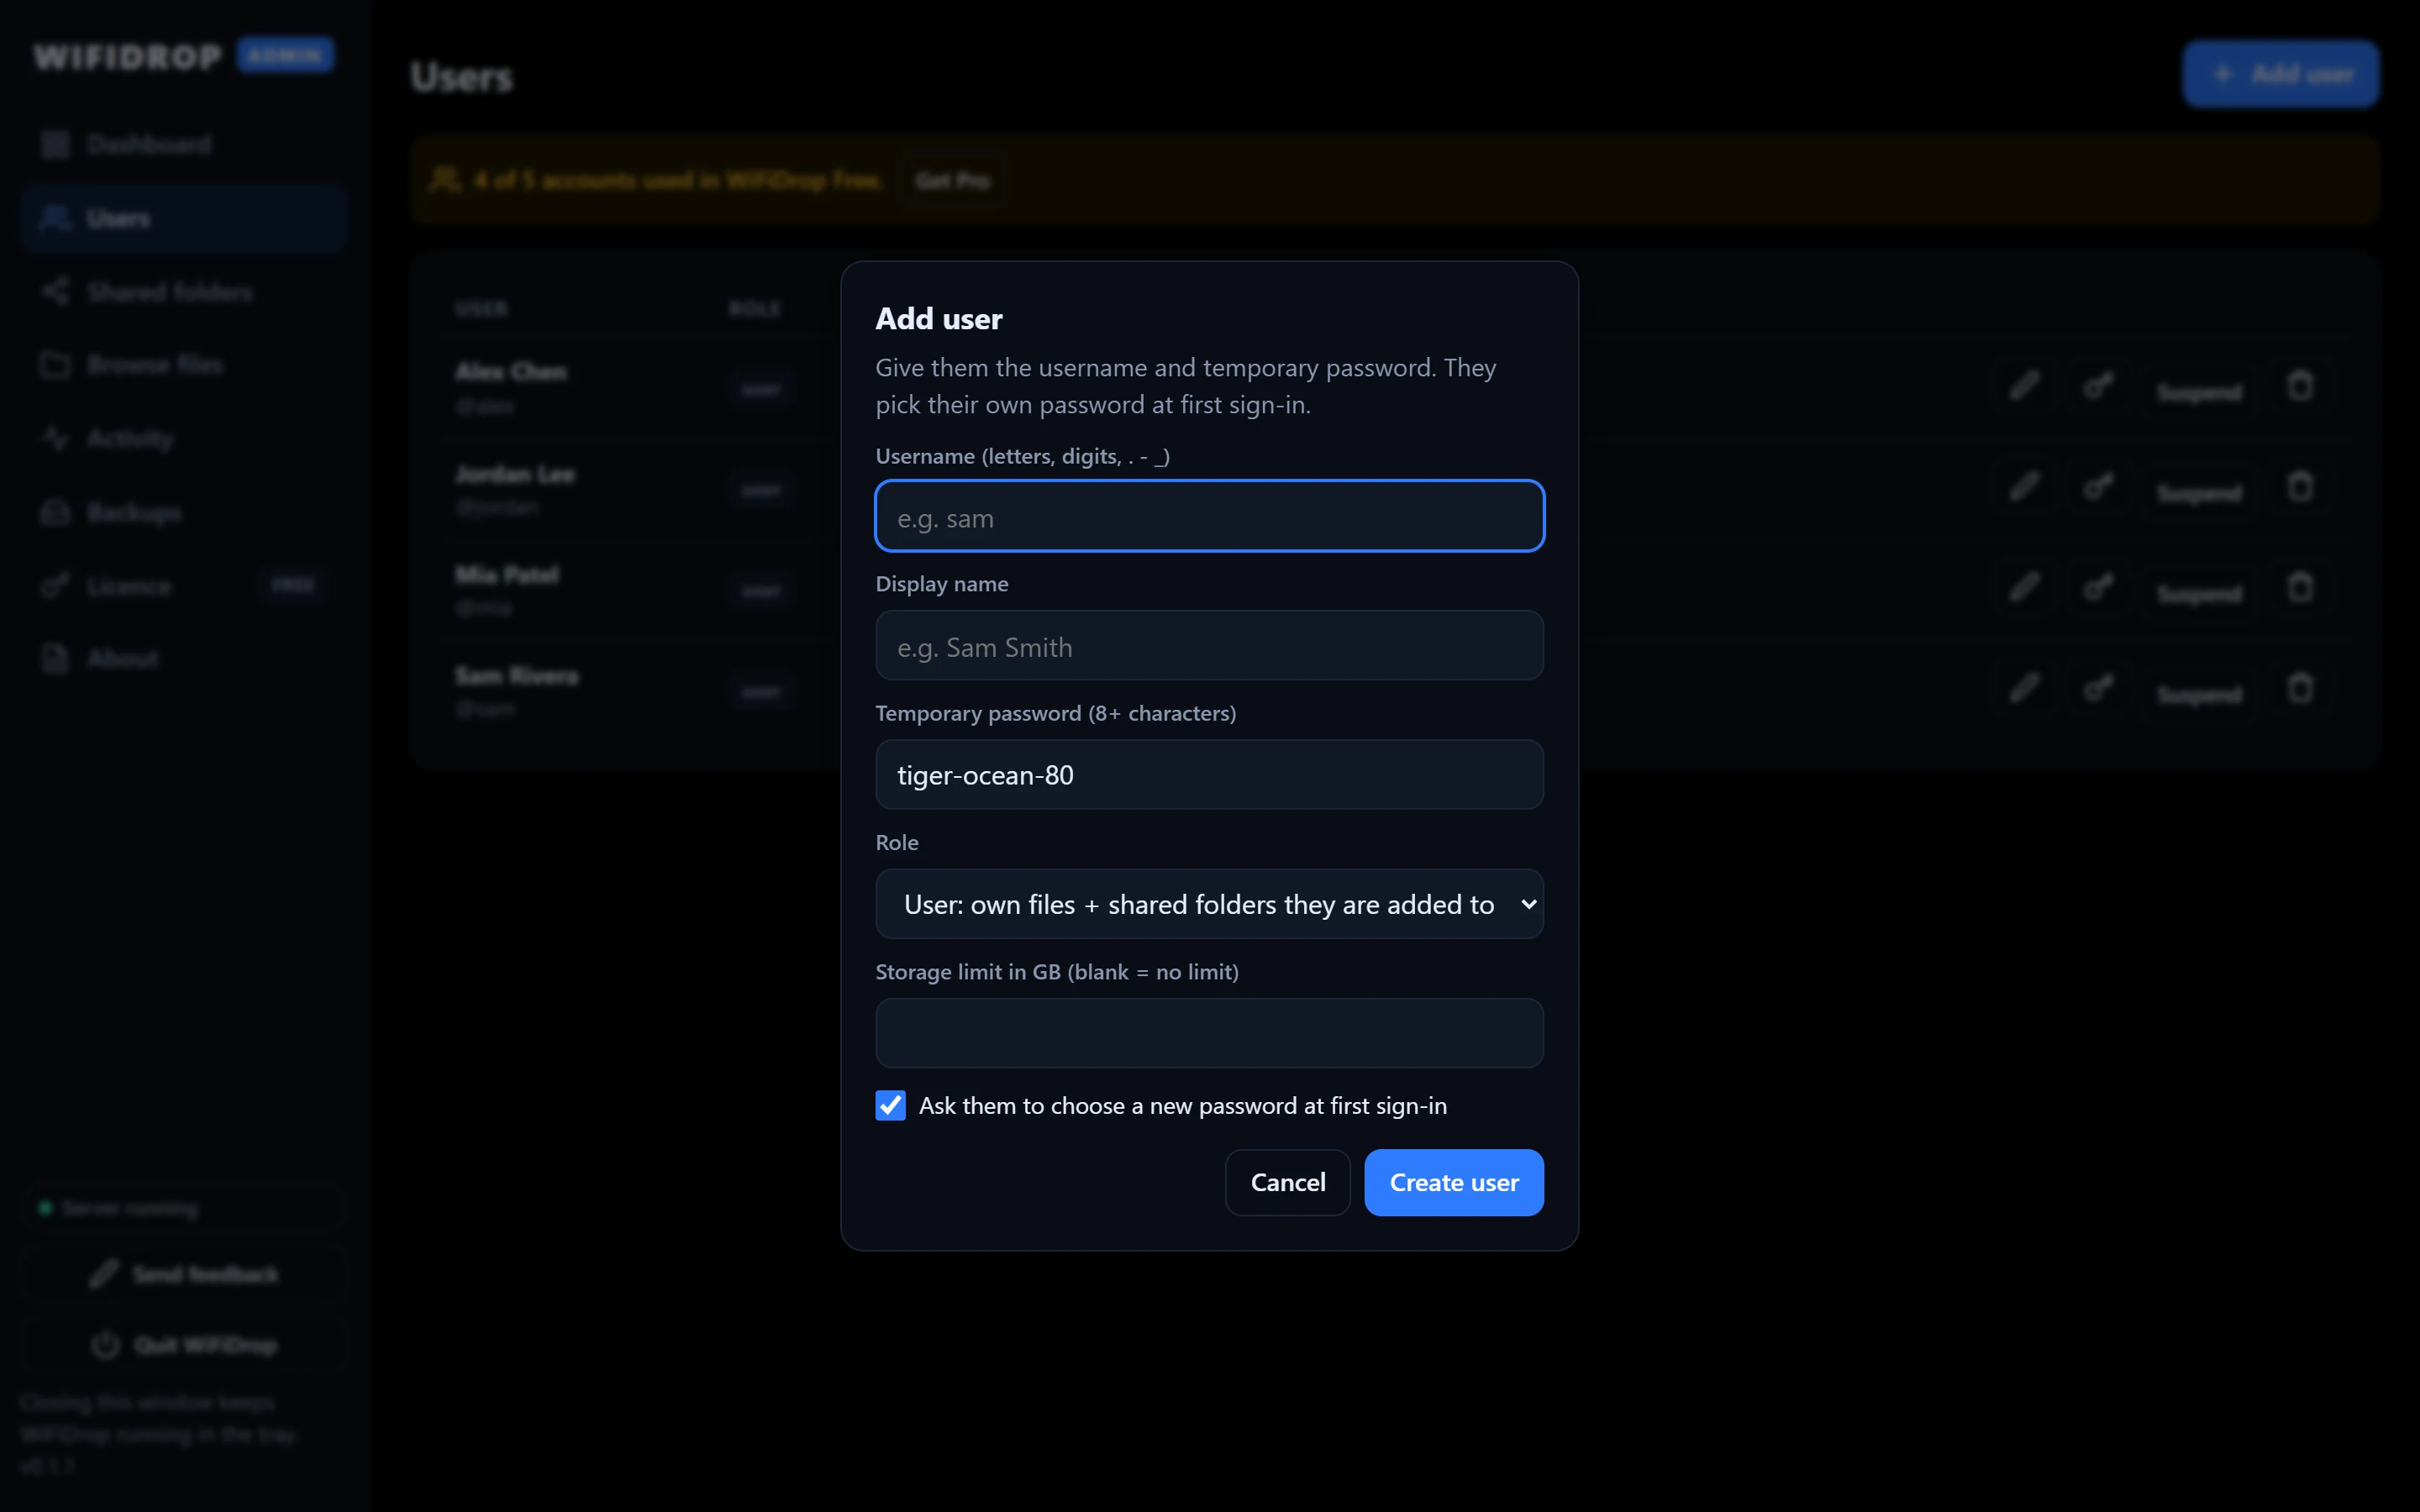The width and height of the screenshot is (2420, 1512).
Task: Delete Jordan Lee with the trash icon
Action: coord(2300,487)
